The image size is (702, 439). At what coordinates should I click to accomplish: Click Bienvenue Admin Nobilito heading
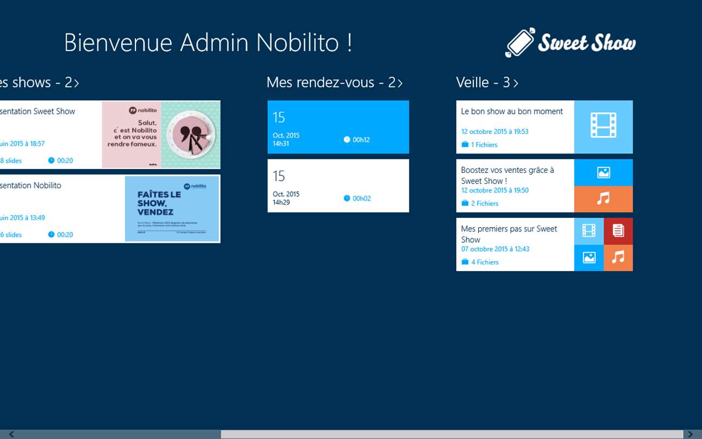coord(209,42)
